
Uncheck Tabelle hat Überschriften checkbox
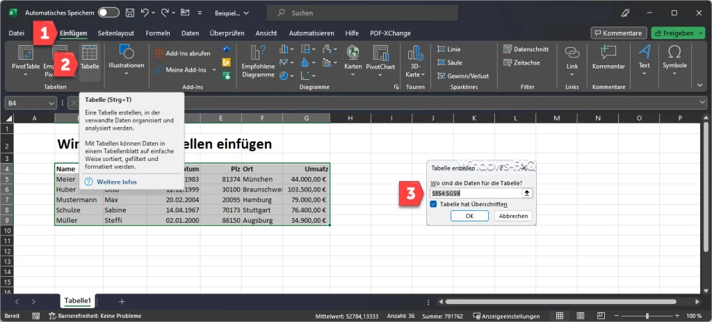pos(434,205)
